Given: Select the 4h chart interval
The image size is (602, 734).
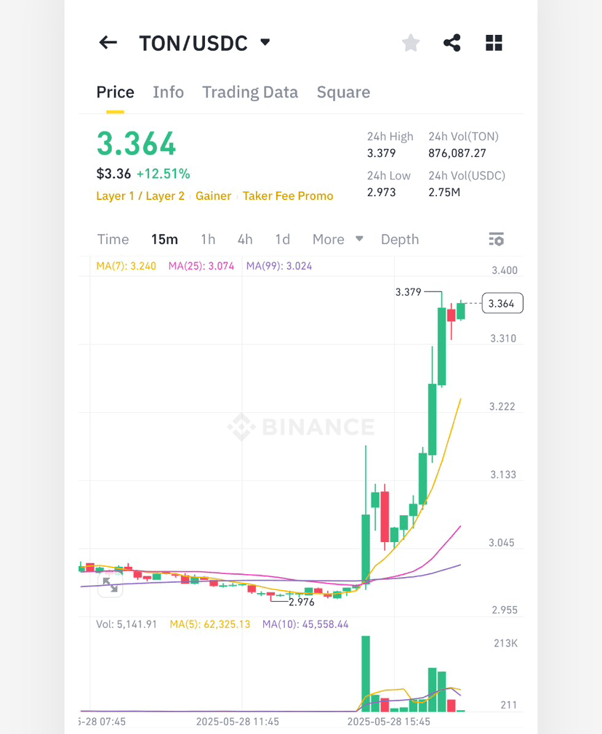Looking at the screenshot, I should pos(245,239).
